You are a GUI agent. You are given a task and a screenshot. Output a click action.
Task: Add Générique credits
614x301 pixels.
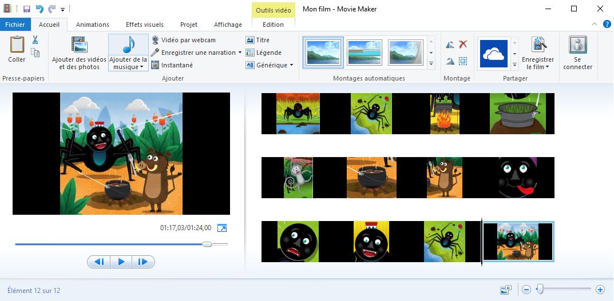(x=267, y=65)
